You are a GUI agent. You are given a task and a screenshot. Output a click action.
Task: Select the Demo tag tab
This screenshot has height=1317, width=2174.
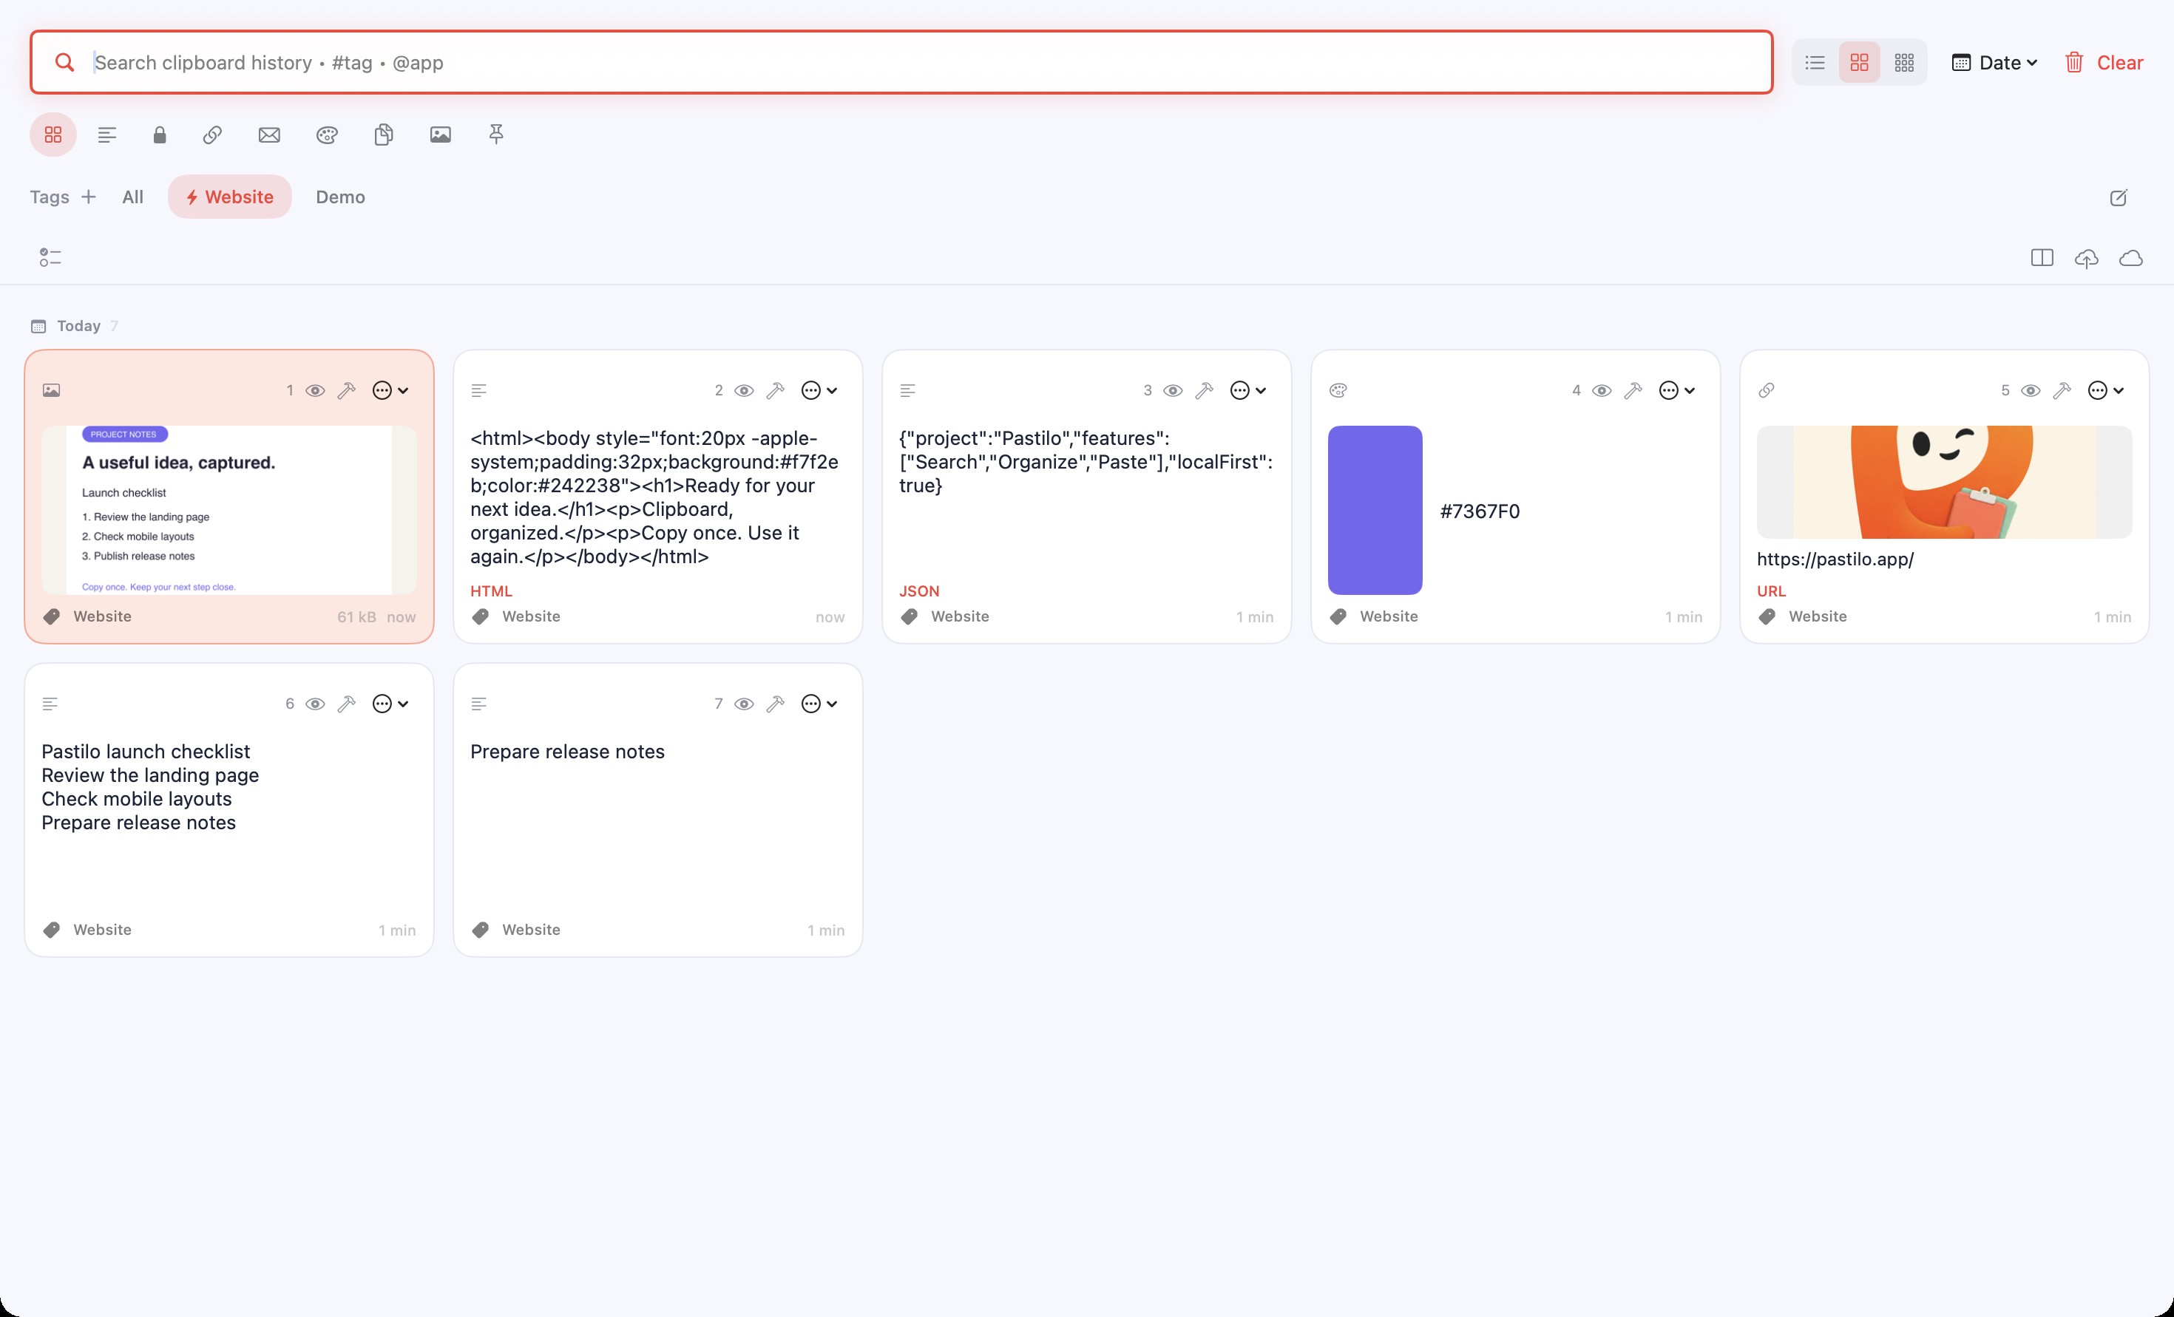[x=341, y=197]
